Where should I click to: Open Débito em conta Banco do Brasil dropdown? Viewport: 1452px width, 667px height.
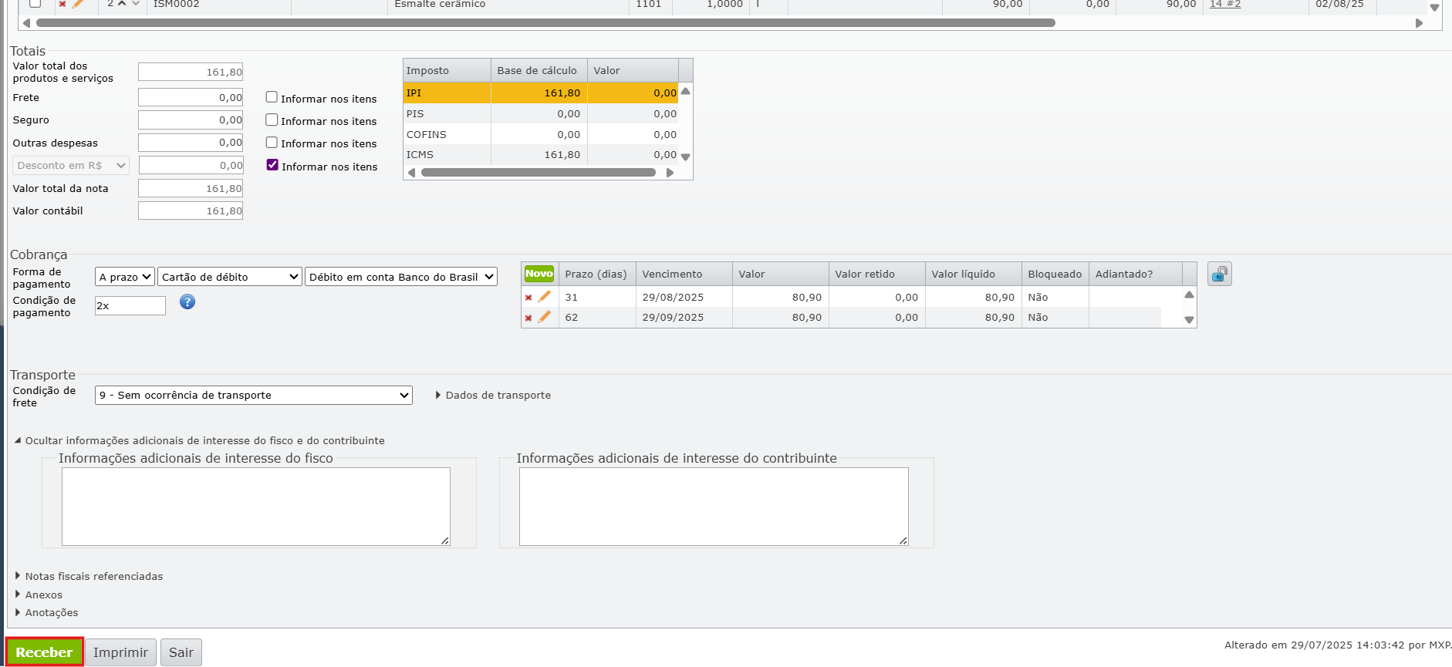coord(401,277)
